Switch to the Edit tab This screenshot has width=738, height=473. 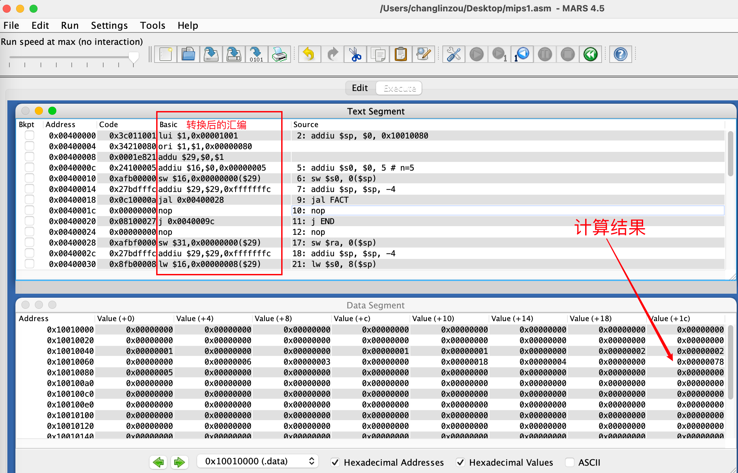tap(360, 88)
